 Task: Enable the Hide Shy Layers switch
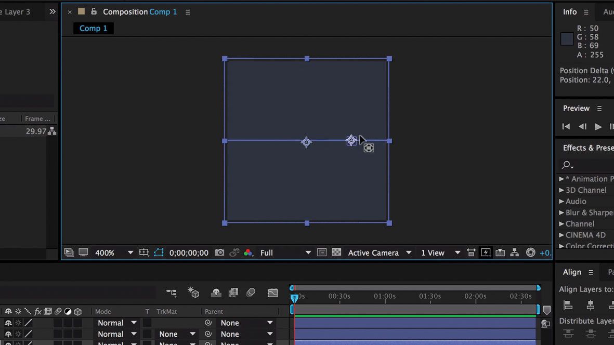tap(216, 293)
